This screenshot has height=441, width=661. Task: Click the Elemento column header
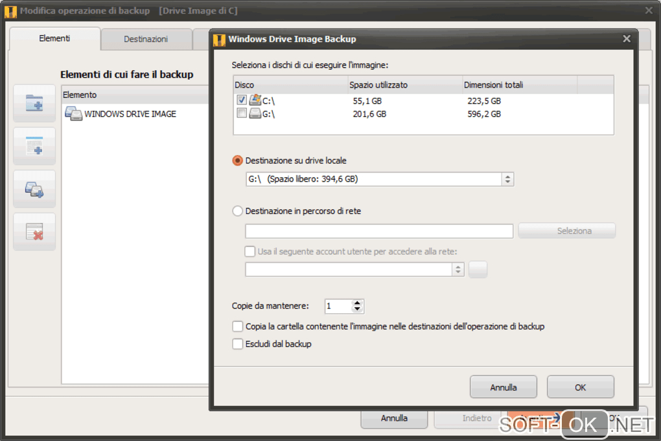[x=135, y=95]
